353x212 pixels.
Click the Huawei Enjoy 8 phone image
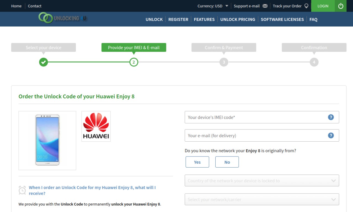click(x=47, y=141)
